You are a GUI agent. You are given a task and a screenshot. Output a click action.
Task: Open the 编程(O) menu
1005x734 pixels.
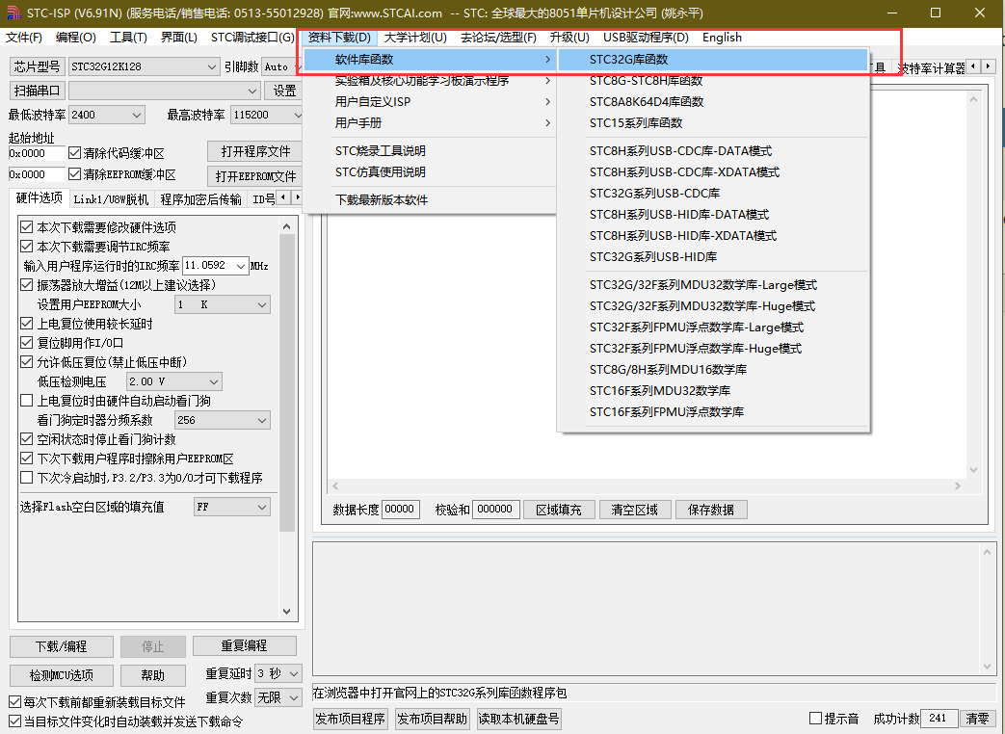(x=75, y=38)
